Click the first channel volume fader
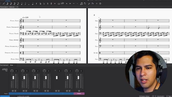Image resolution: width=172 pixels, height=97 pixels. pos(13,78)
